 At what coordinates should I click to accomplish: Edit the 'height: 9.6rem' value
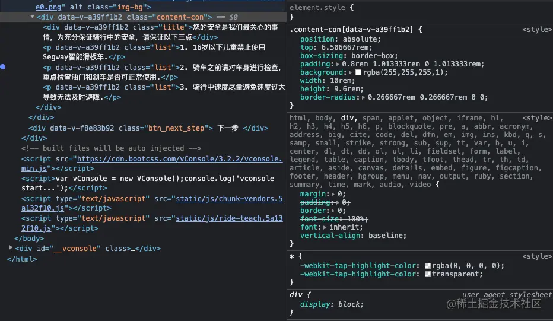pyautogui.click(x=347, y=89)
